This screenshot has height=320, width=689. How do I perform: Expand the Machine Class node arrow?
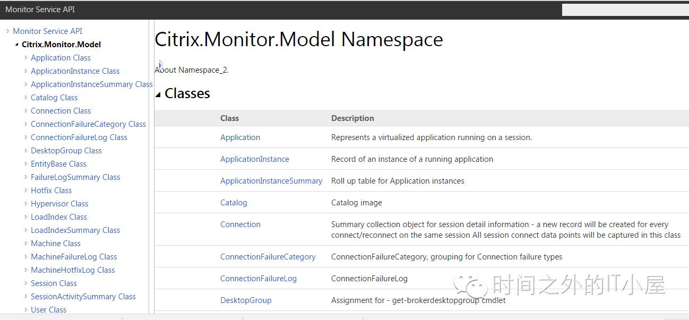tap(26, 244)
